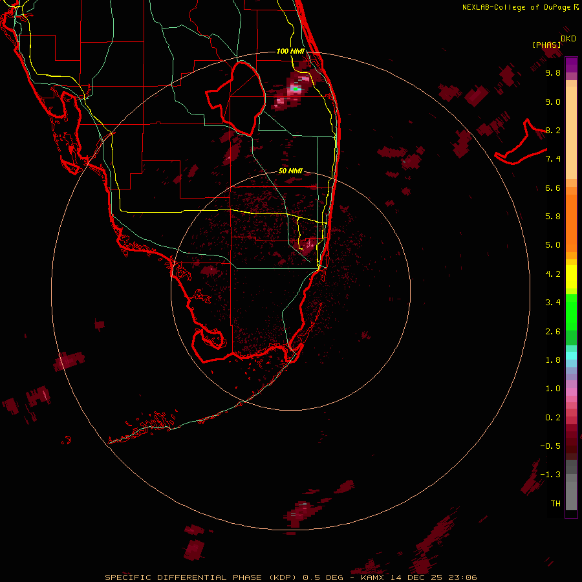Click the 5.0 scale value
The width and height of the screenshot is (582, 582).
pos(553,245)
